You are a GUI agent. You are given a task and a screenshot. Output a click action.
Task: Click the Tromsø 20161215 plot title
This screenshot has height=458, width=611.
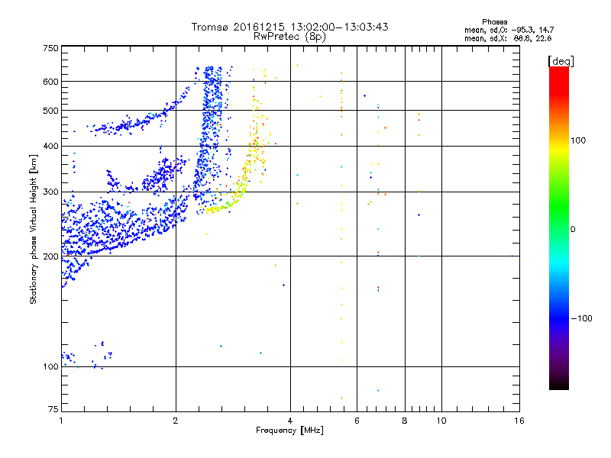[x=289, y=27]
